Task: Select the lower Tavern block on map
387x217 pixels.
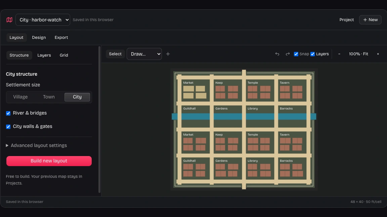Action: tap(292, 142)
